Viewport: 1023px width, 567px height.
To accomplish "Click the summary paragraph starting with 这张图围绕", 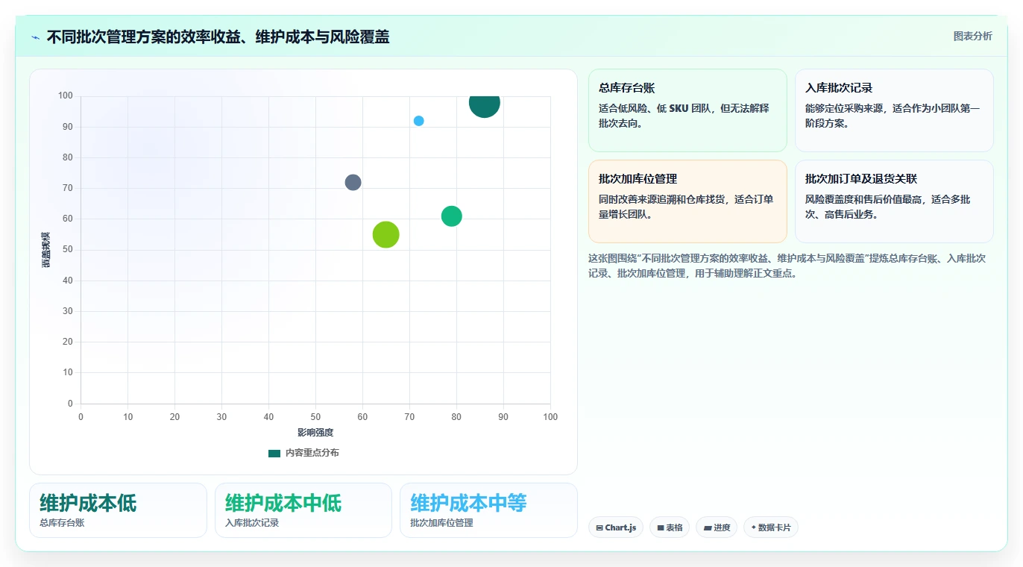I will (790, 266).
